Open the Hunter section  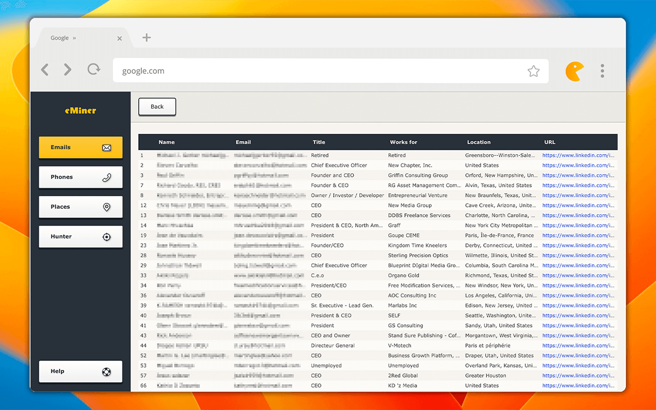80,237
